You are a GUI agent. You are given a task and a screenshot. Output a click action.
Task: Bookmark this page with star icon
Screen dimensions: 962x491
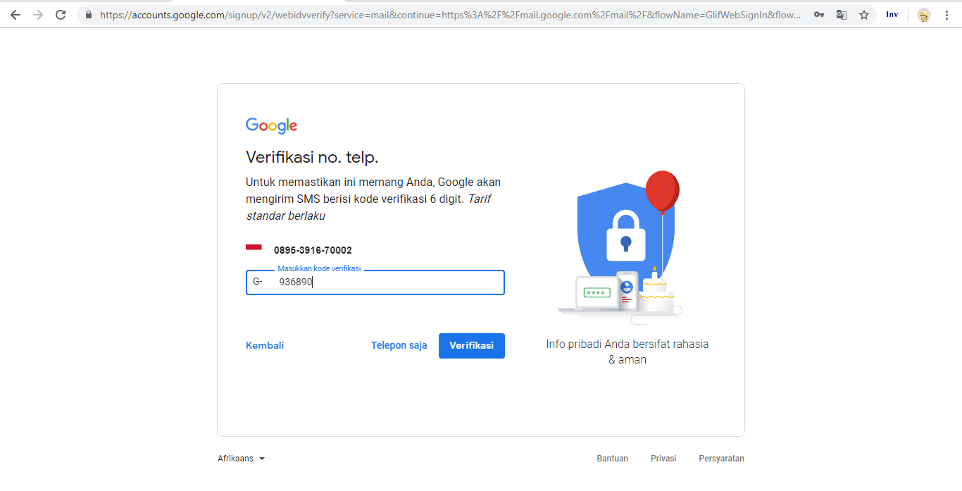pyautogui.click(x=864, y=15)
